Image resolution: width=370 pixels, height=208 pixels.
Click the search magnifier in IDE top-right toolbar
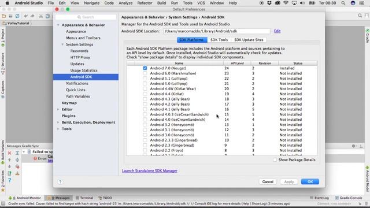[360, 16]
